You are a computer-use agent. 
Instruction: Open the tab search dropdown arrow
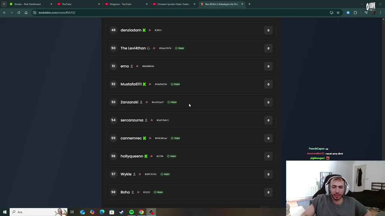click(x=4, y=4)
